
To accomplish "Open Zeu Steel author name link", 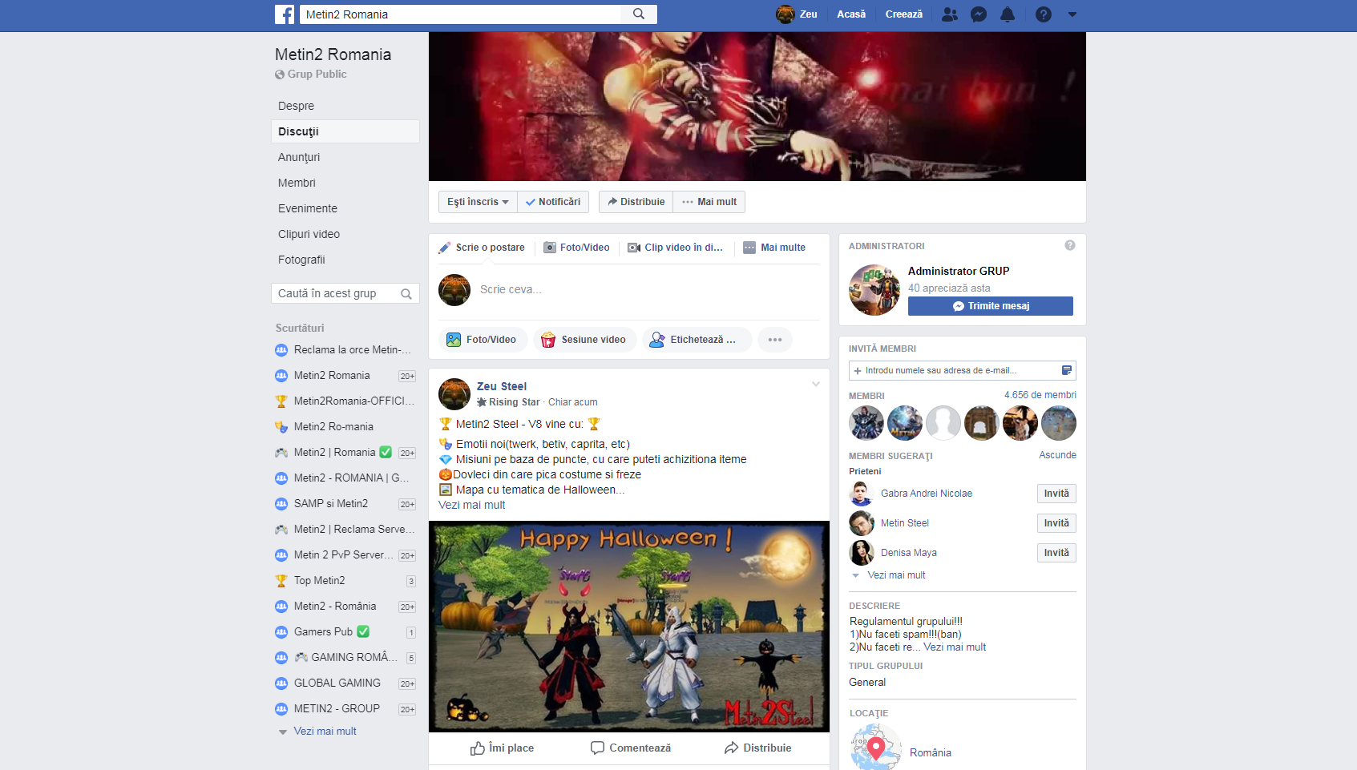I will 502,386.
